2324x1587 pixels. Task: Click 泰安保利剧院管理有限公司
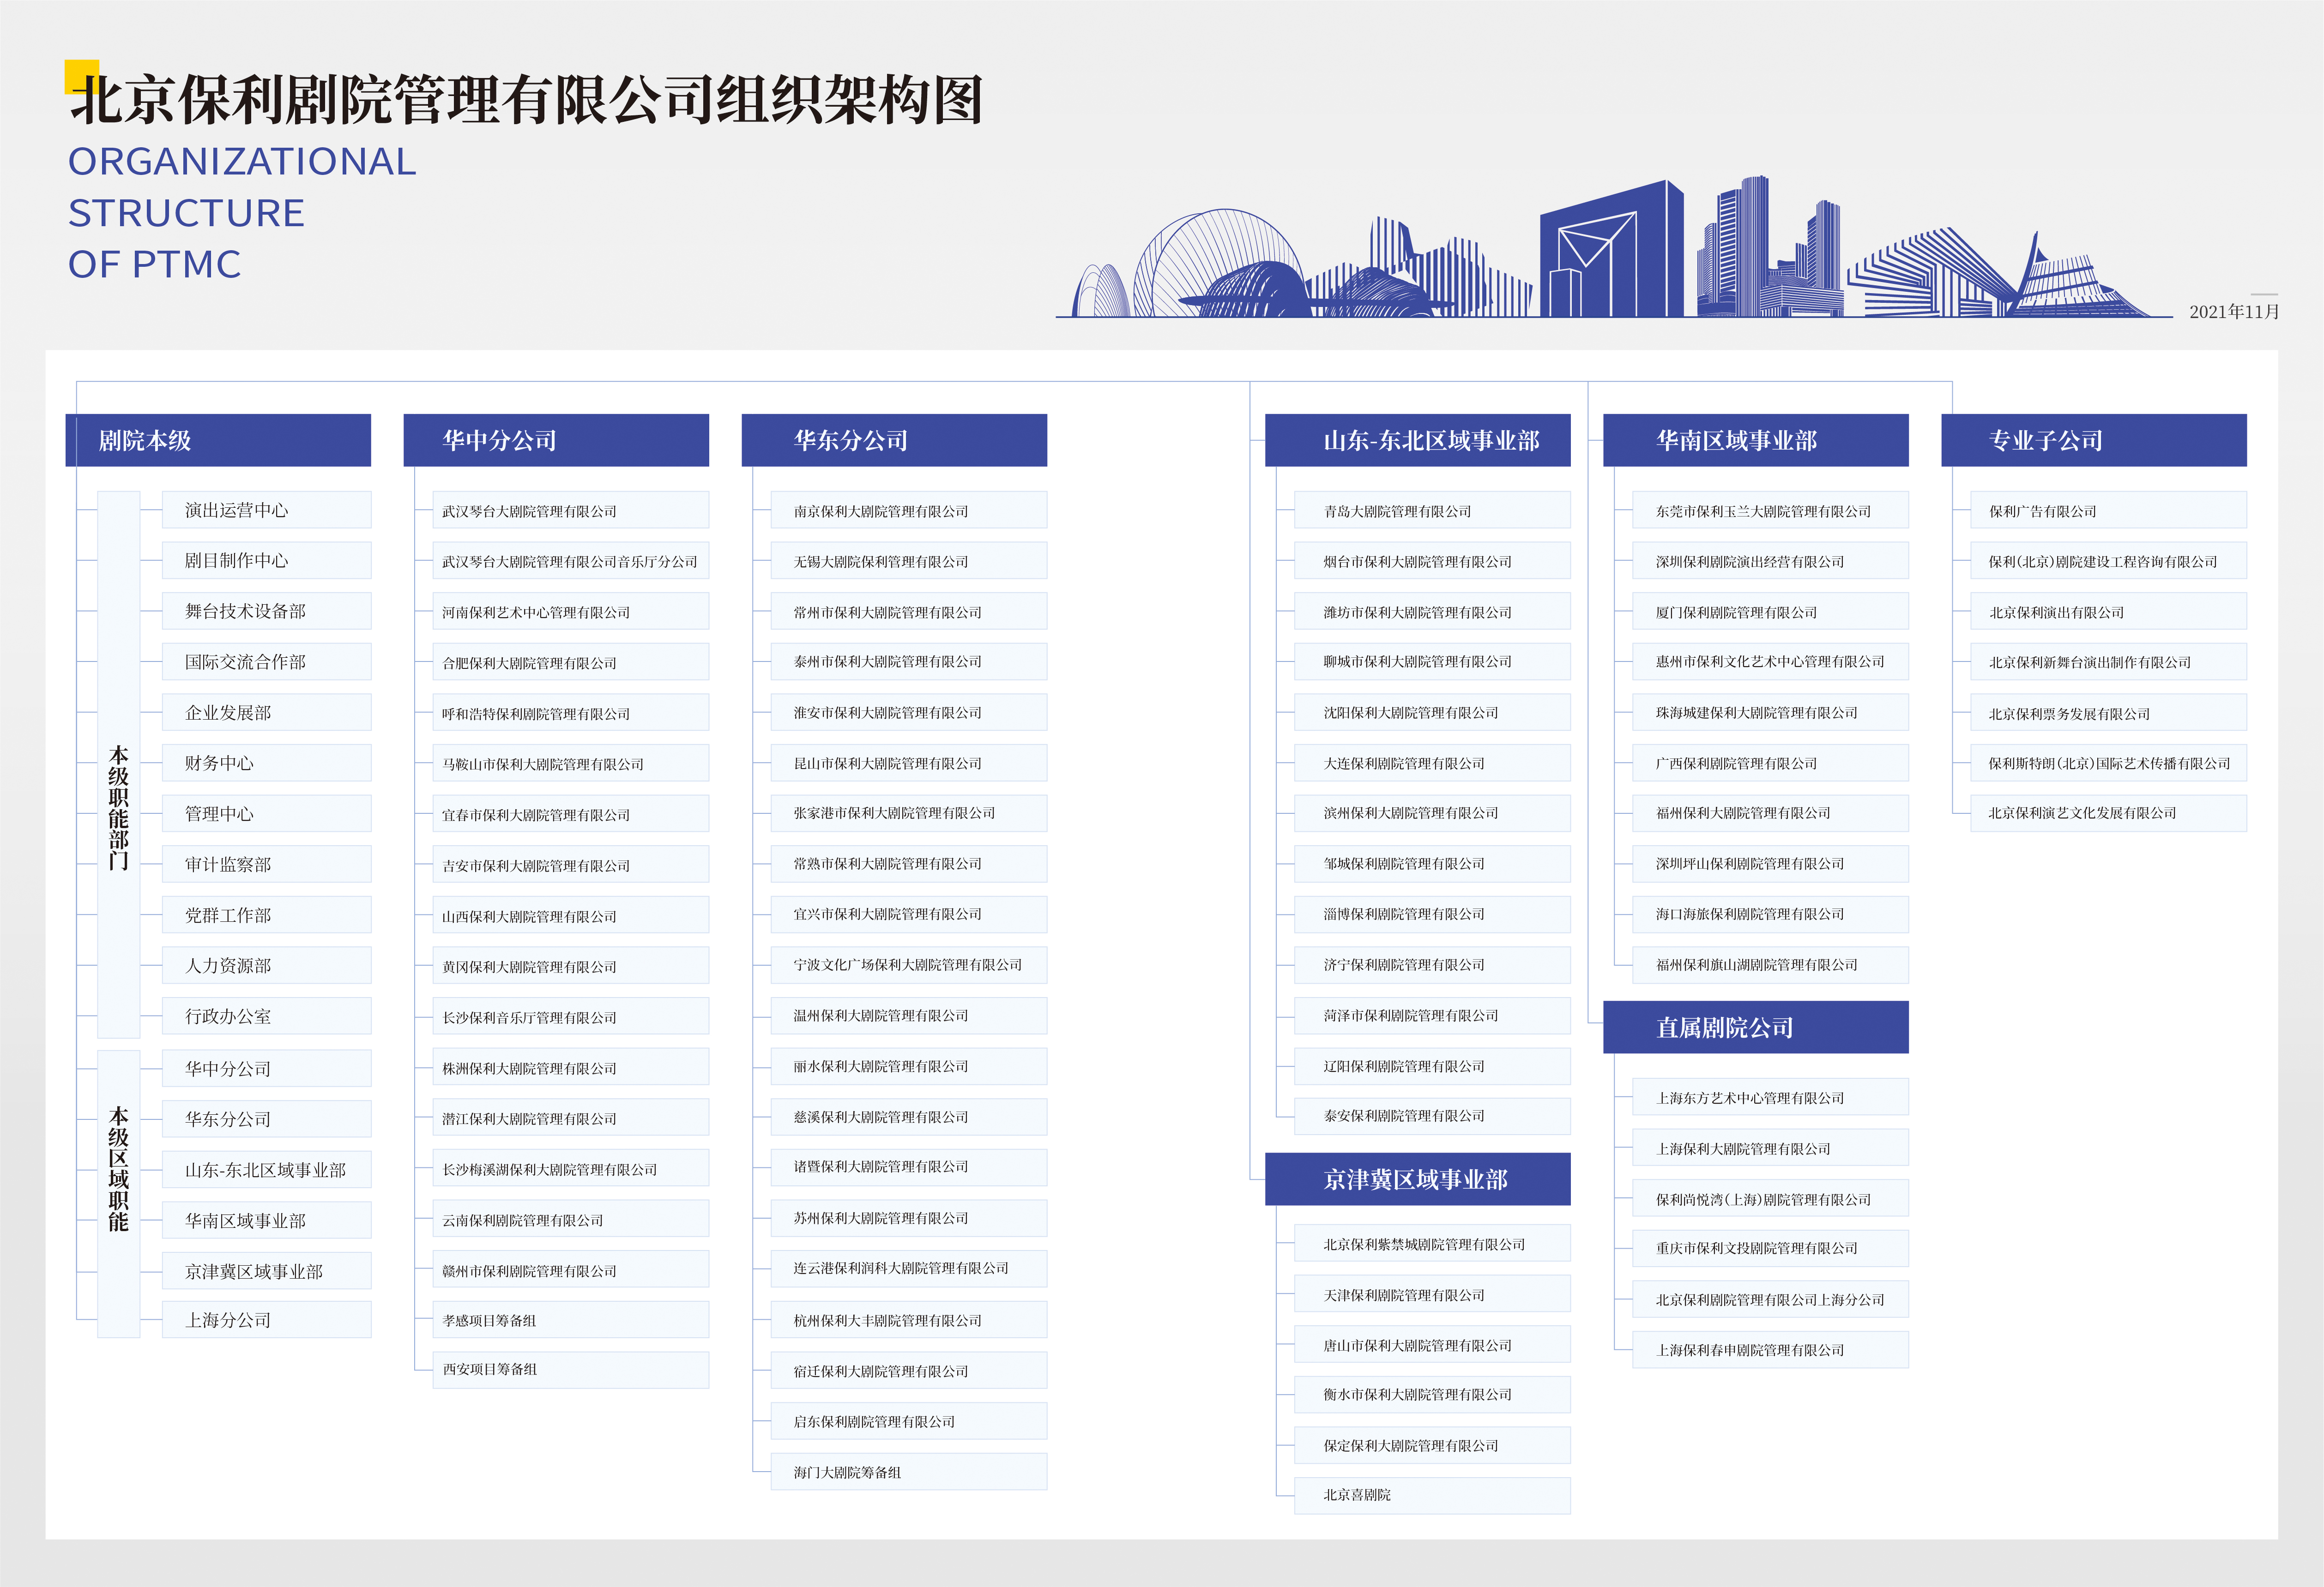point(1431,1115)
